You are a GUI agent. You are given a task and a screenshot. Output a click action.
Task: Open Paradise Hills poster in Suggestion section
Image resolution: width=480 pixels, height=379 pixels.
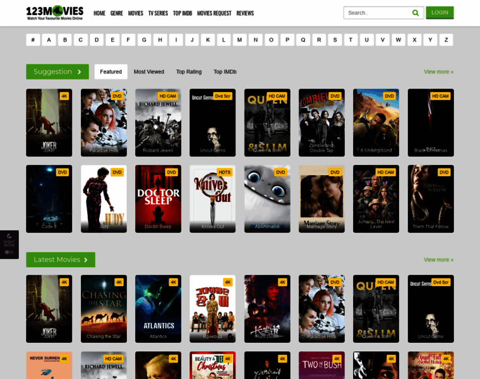(104, 123)
